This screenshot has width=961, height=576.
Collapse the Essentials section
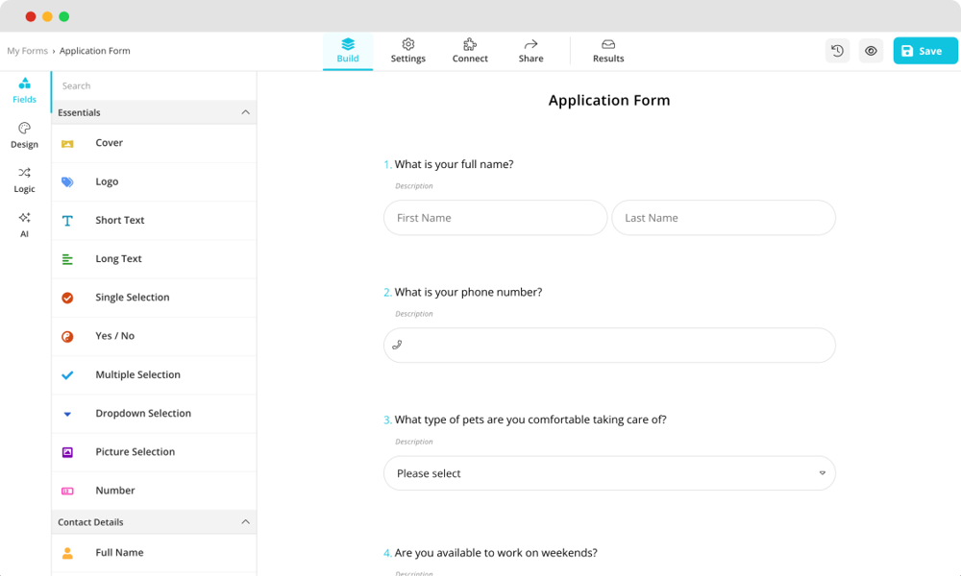coord(246,112)
